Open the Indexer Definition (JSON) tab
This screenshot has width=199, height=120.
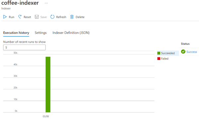pyautogui.click(x=71, y=33)
